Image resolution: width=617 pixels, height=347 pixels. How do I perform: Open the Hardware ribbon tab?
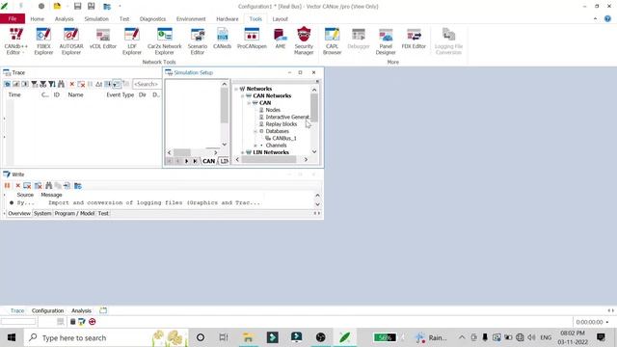coord(228,19)
